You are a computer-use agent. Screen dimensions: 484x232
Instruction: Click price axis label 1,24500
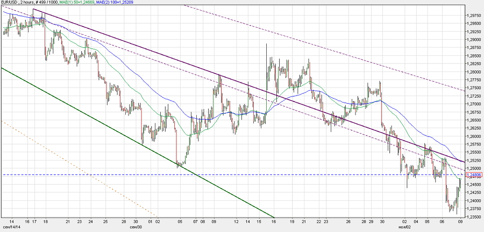click(x=475, y=185)
